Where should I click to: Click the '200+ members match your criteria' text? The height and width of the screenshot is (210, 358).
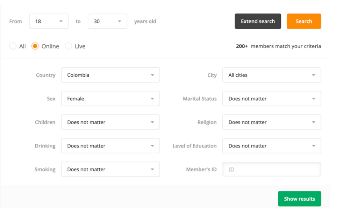coord(278,46)
